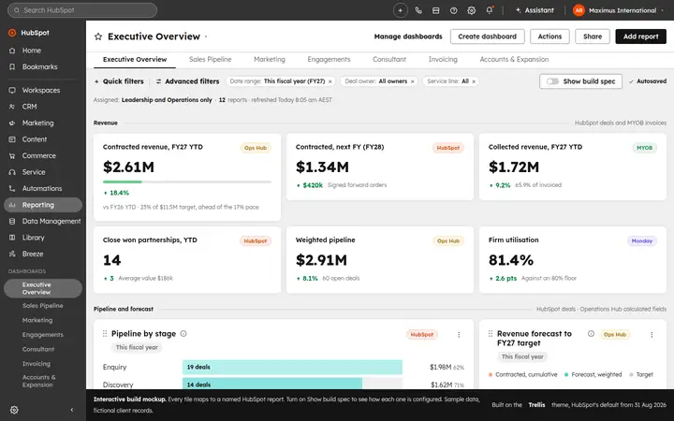The image size is (674, 421).
Task: Click This fiscal year chip under Pipeline by stage
Action: pos(137,347)
